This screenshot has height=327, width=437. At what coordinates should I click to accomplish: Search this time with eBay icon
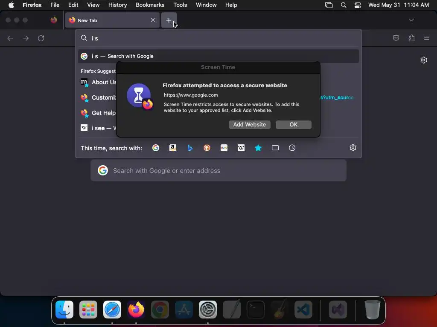point(224,148)
